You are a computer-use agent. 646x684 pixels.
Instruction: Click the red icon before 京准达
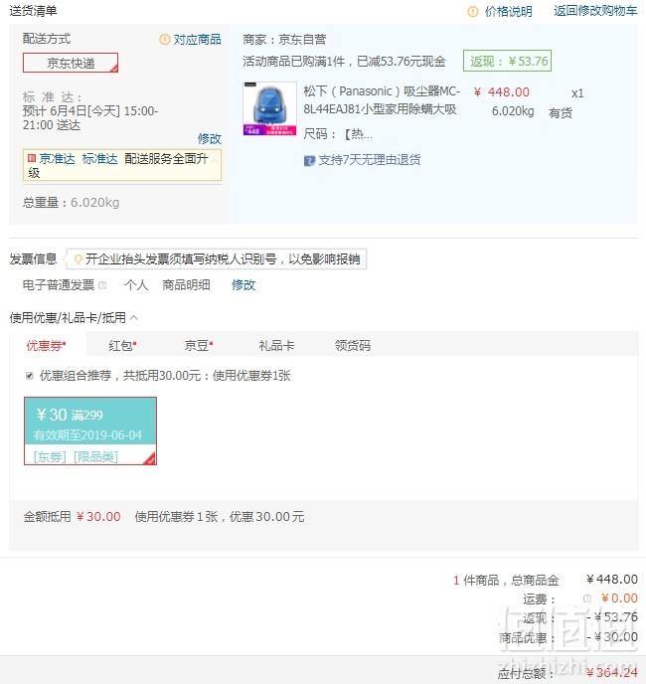click(x=32, y=158)
